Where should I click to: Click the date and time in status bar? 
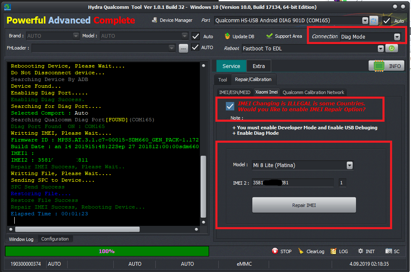click(369, 264)
